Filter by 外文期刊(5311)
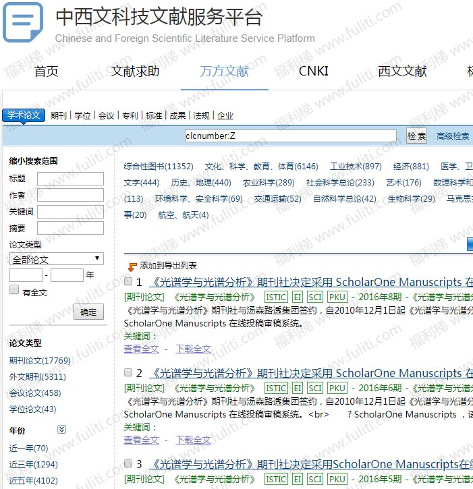The width and height of the screenshot is (473, 489). 37,377
